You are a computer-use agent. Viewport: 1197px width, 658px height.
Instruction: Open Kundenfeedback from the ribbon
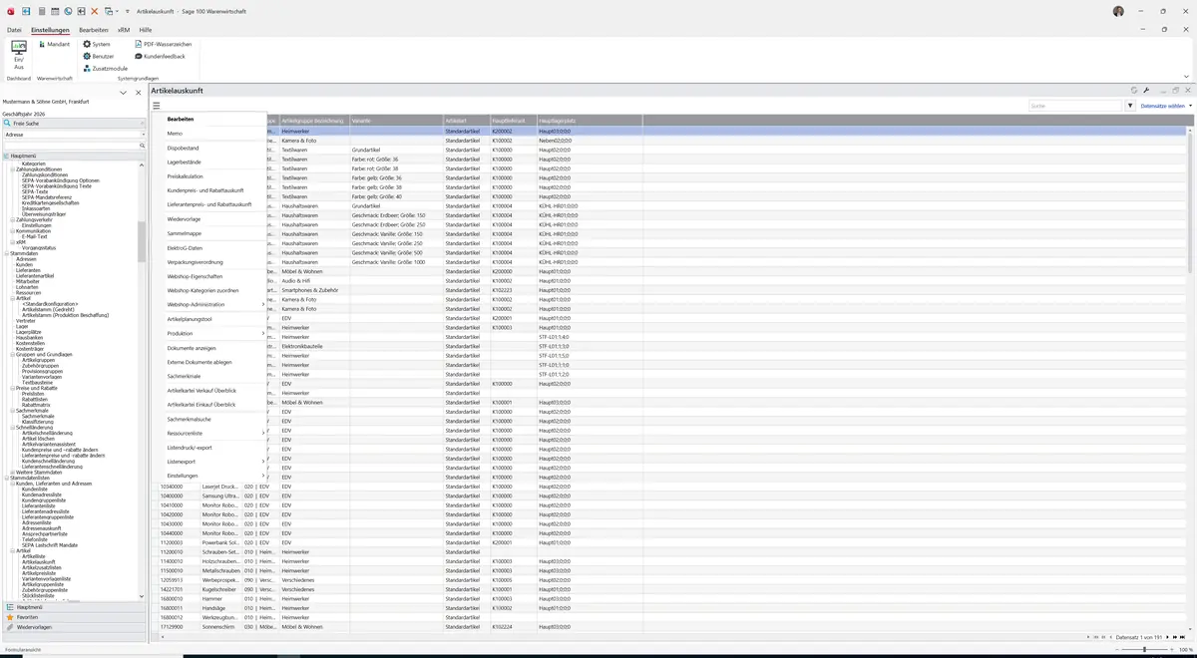pos(159,57)
